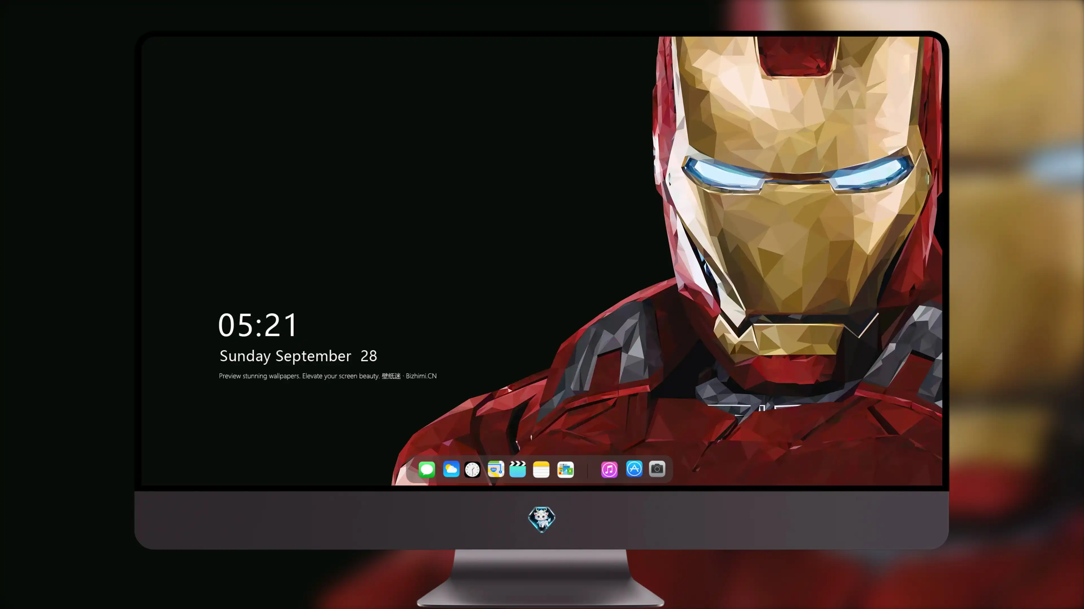This screenshot has height=609, width=1084.
Task: Launch the Videos clapperboard app
Action: click(518, 469)
